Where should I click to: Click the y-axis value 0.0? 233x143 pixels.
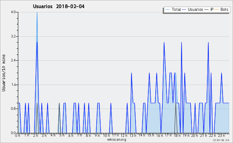point(13,133)
